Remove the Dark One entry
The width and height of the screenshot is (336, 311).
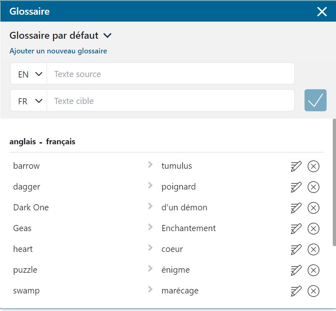313,208
